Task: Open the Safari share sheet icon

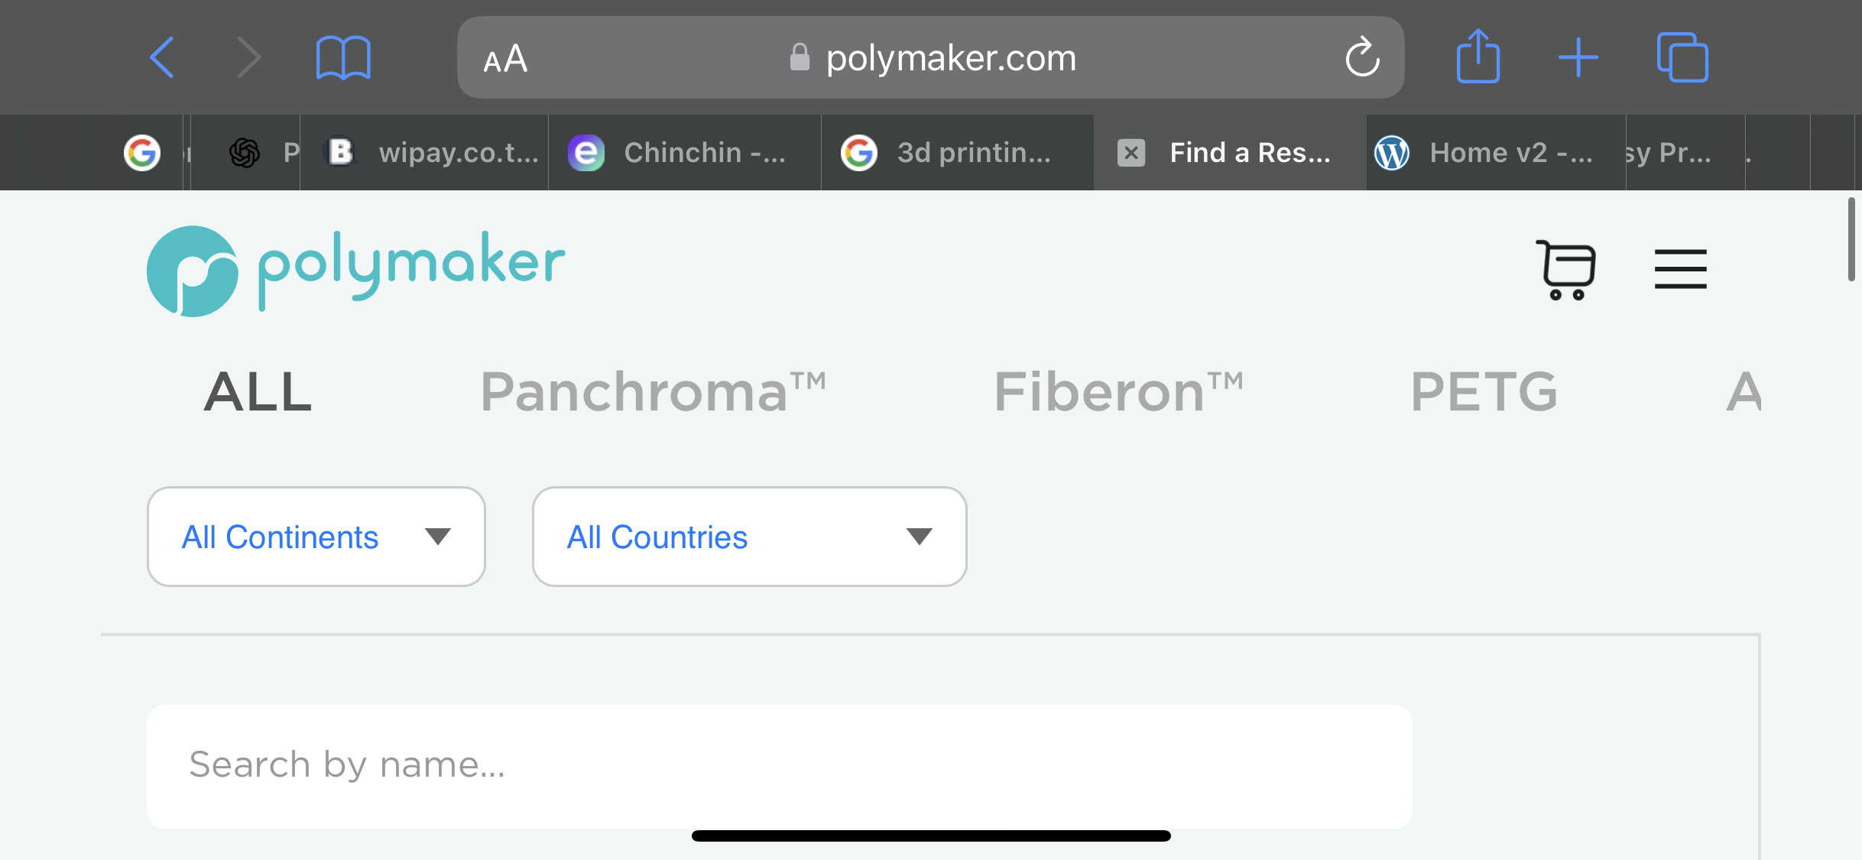Action: (x=1478, y=56)
